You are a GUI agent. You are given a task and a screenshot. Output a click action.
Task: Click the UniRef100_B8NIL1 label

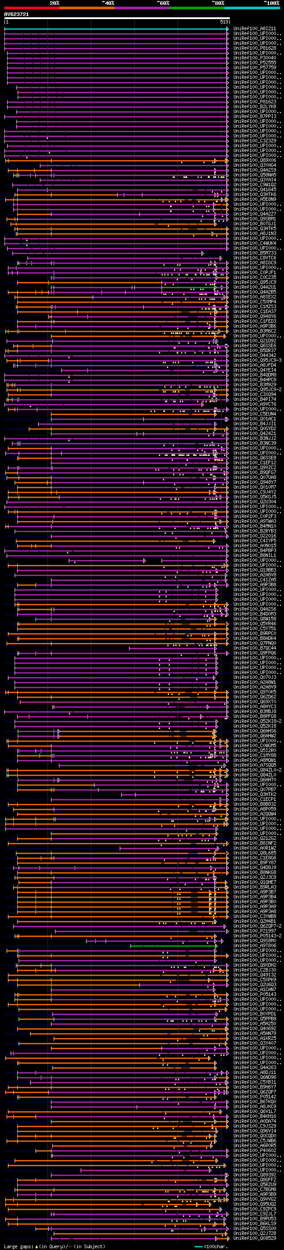255,555
